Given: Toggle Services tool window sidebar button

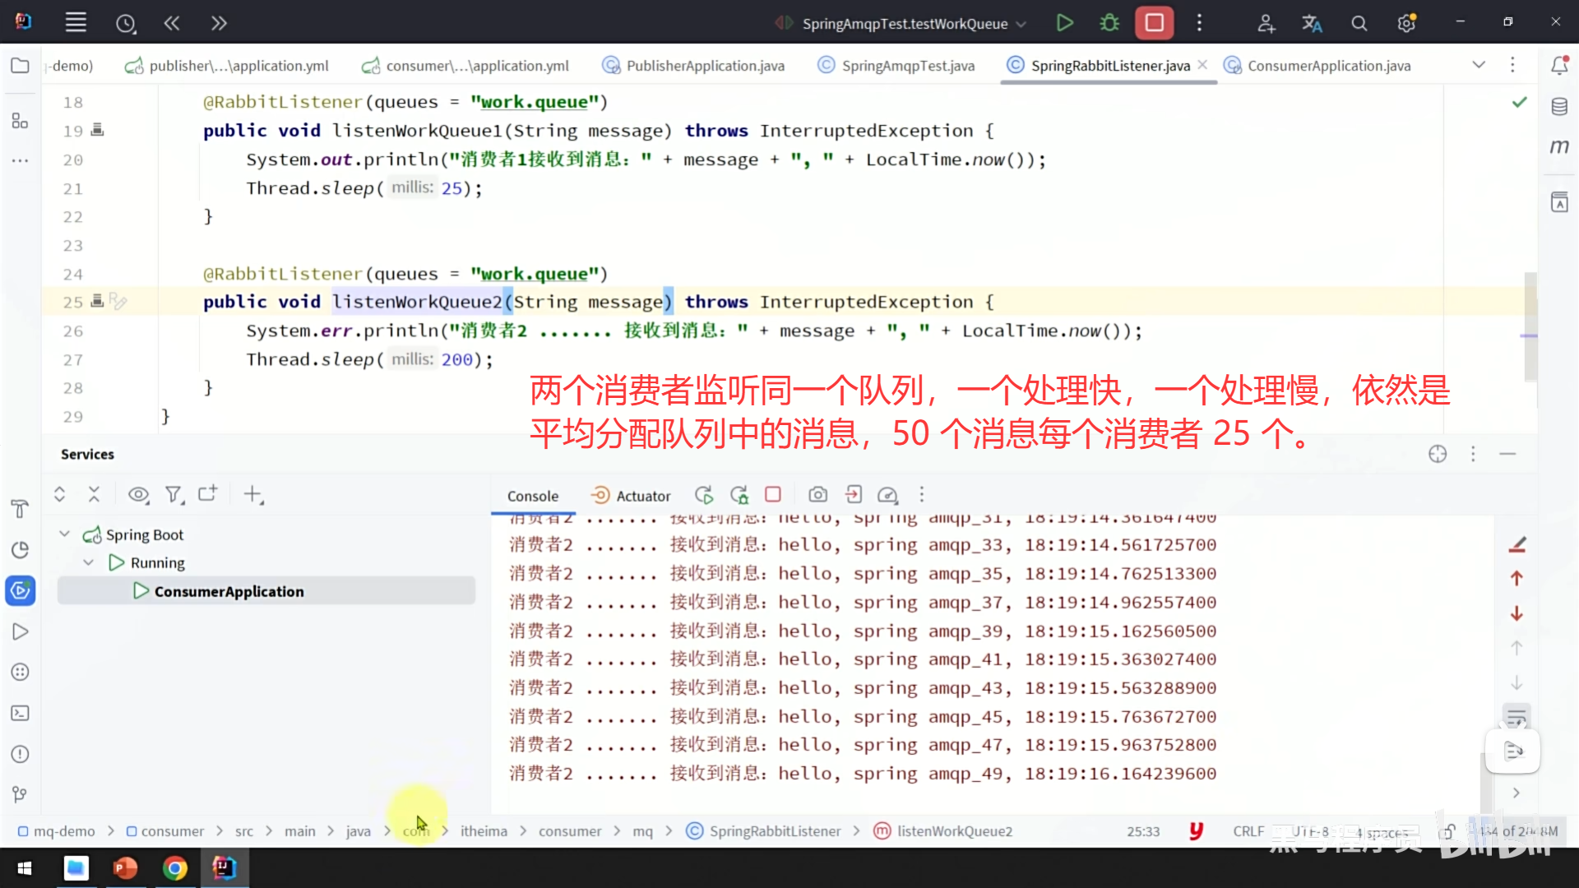Looking at the screenshot, I should point(20,590).
